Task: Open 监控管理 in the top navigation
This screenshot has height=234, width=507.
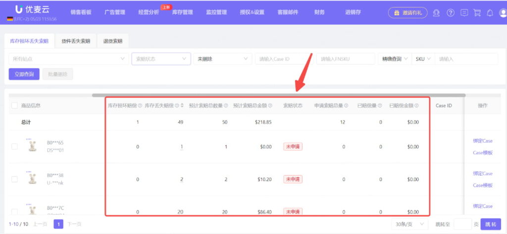Action: pos(216,12)
